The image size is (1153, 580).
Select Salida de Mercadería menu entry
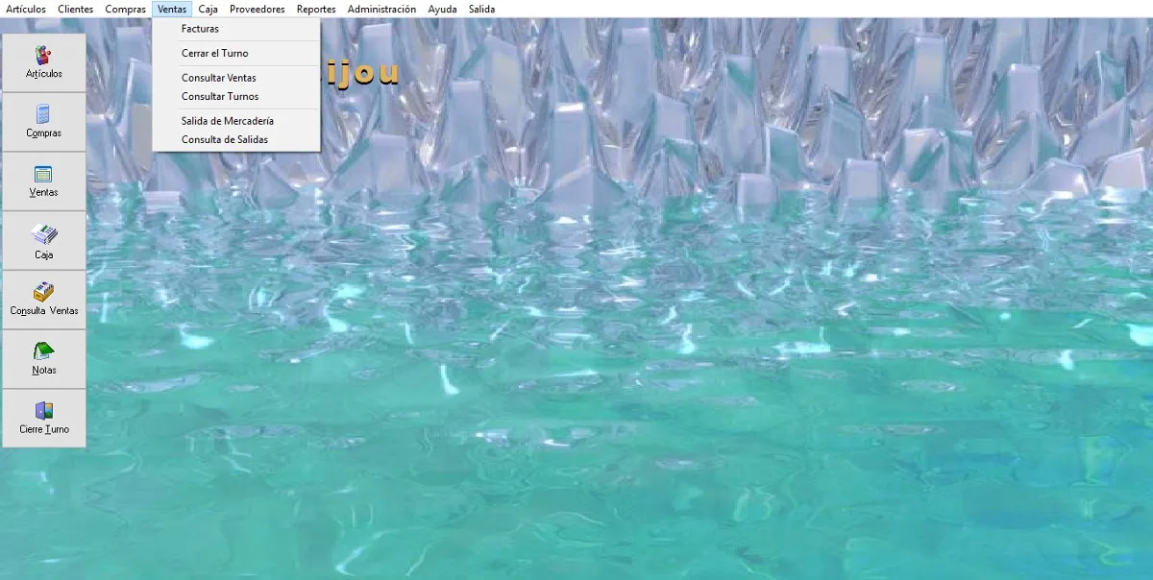pos(236,121)
